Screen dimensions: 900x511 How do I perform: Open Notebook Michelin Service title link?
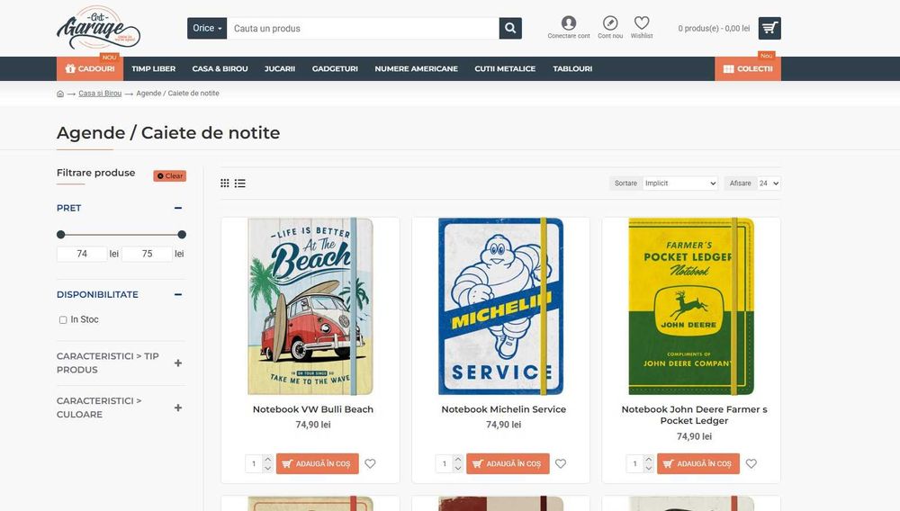(x=503, y=409)
